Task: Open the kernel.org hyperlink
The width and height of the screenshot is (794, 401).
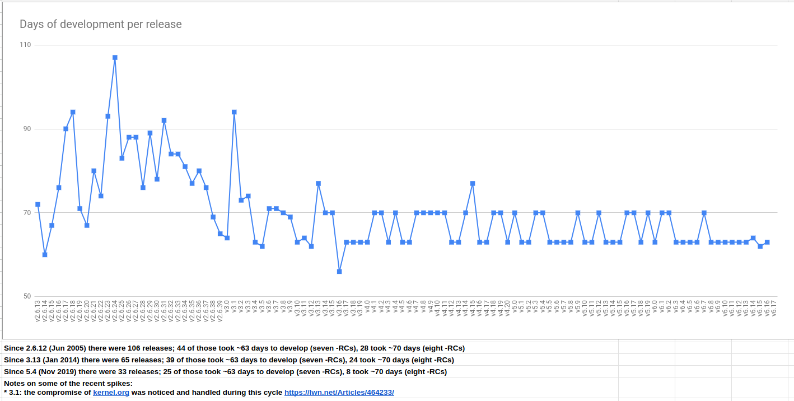Action: (111, 393)
